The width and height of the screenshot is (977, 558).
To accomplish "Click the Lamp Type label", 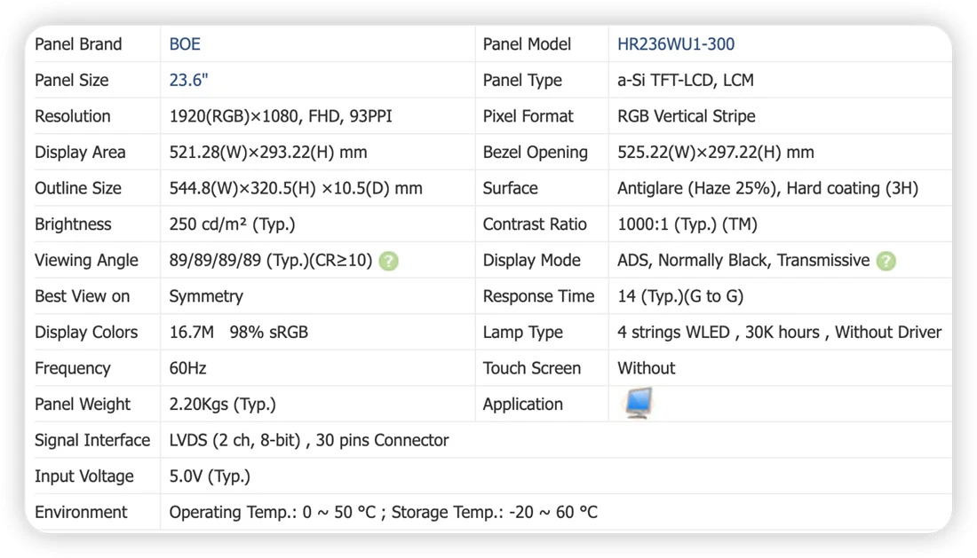I will tap(523, 333).
